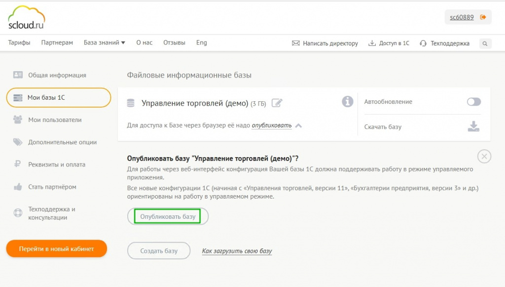Viewport: 505px width, 287px height.
Task: Switch language with Eng
Action: (x=202, y=42)
